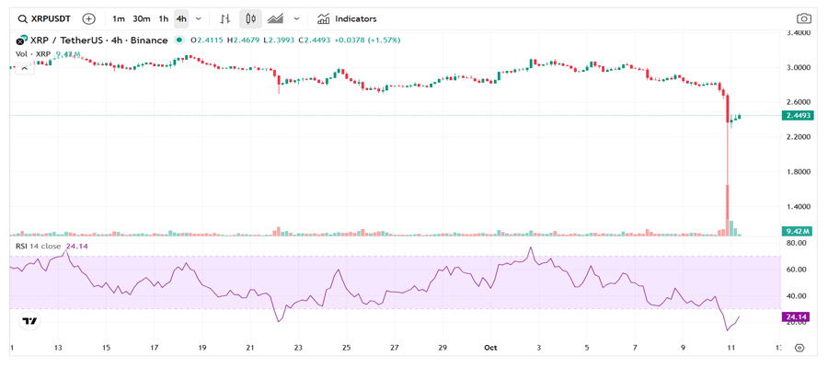Select the candlestick chart style icon

[x=249, y=18]
